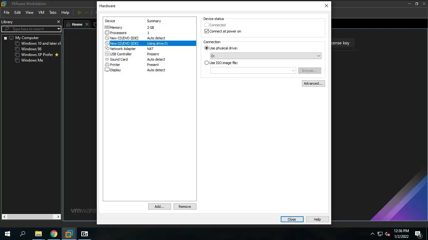Select the Sound Card device
The width and height of the screenshot is (428, 240).
click(150, 59)
